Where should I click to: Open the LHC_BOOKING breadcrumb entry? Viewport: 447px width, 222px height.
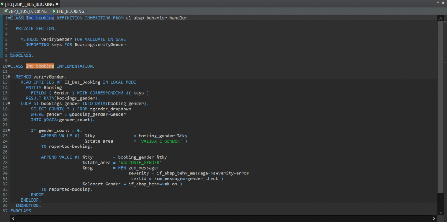pos(70,11)
